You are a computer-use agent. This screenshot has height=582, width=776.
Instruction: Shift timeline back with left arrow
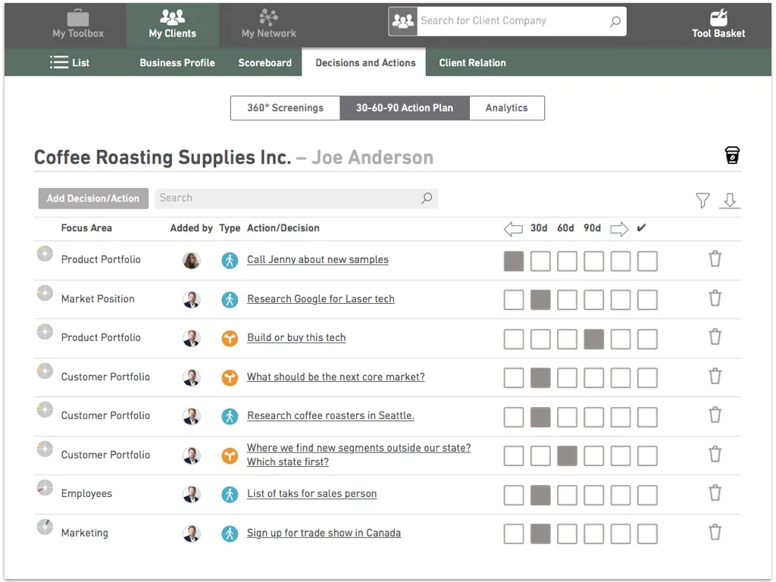[x=513, y=229]
